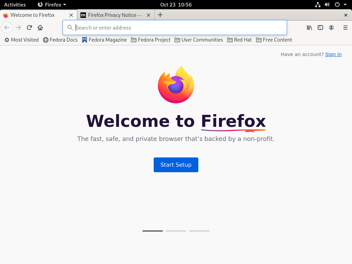The height and width of the screenshot is (264, 352).
Task: Show sidebars icon in toolbar
Action: 320,27
